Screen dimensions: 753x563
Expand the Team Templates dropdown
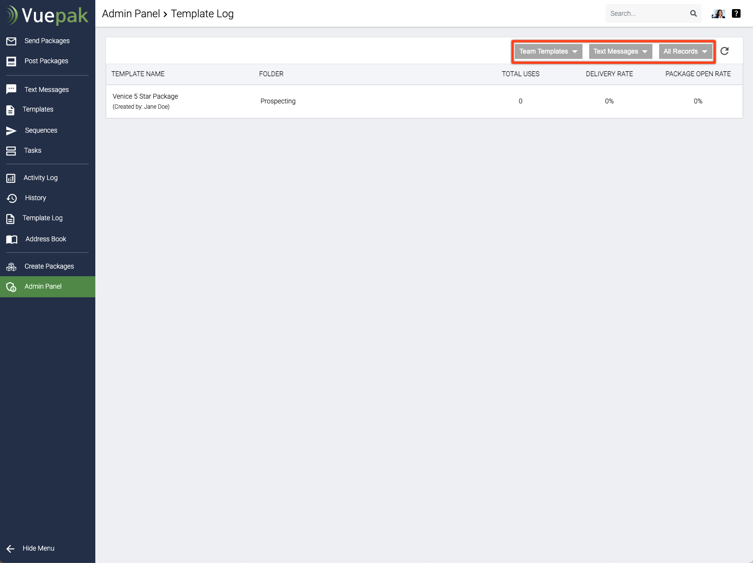click(x=548, y=51)
